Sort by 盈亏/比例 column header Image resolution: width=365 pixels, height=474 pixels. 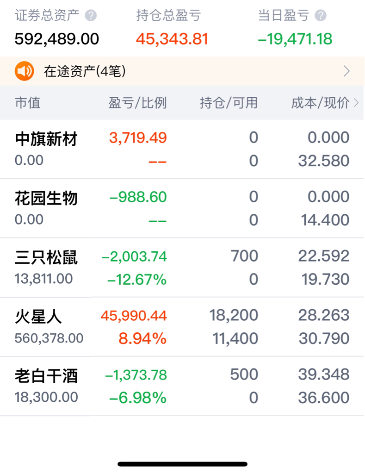coord(137,103)
